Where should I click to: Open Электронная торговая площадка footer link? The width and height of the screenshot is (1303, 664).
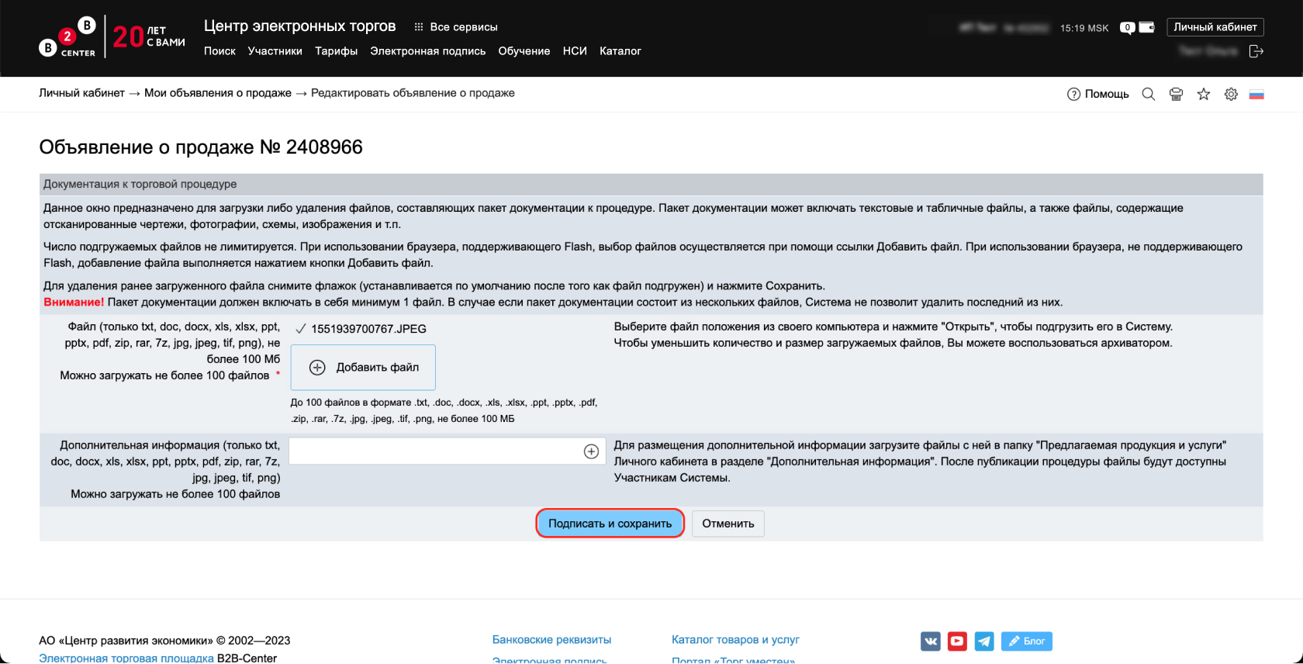pyautogui.click(x=126, y=659)
